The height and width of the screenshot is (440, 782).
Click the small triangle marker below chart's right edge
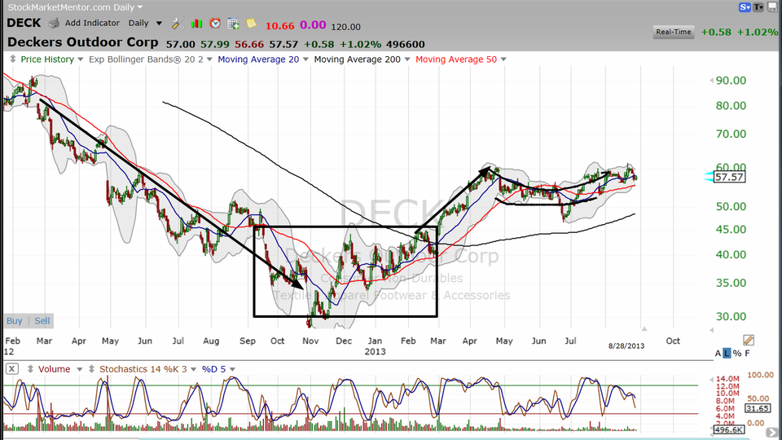644,328
